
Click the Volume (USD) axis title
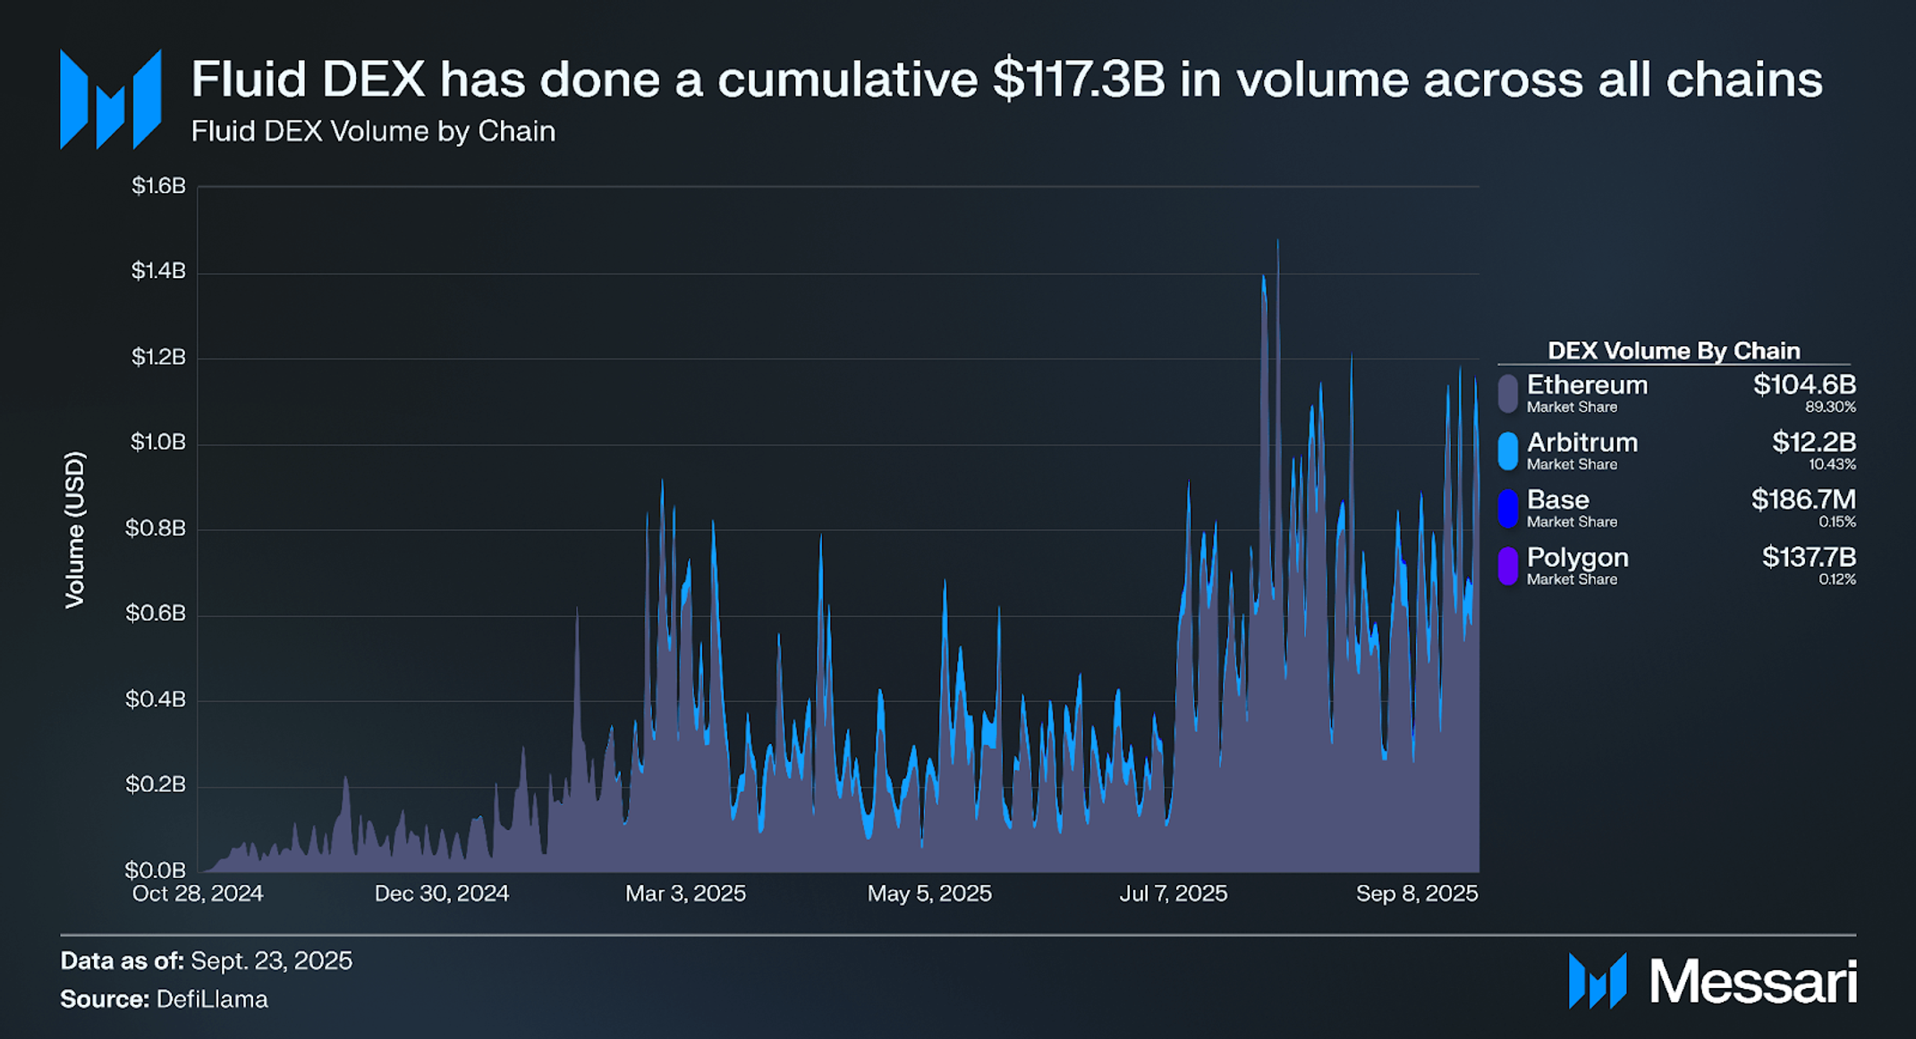75,529
